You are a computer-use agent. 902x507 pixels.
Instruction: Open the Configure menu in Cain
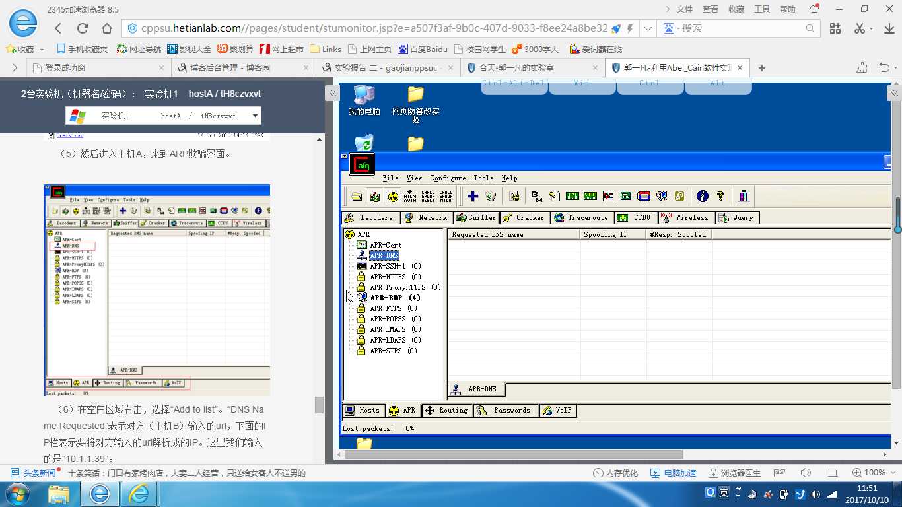(x=448, y=178)
